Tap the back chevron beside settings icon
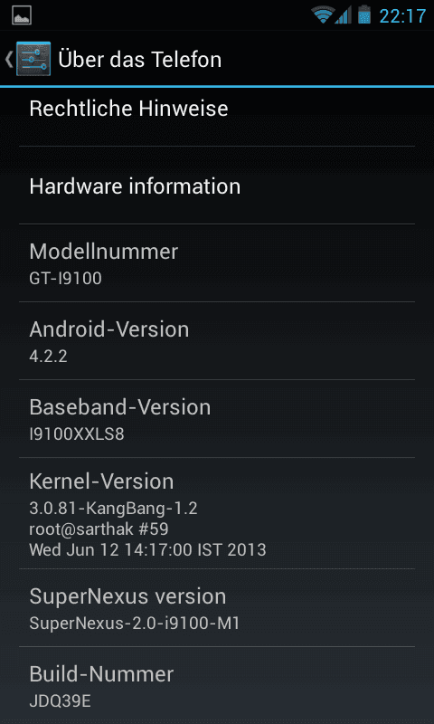 pyautogui.click(x=9, y=60)
